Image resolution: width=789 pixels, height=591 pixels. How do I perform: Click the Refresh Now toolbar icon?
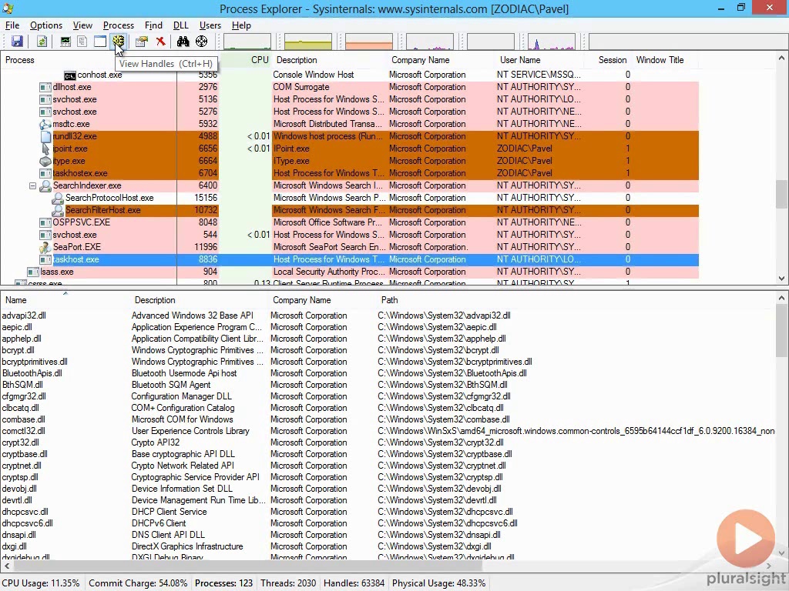(x=42, y=42)
